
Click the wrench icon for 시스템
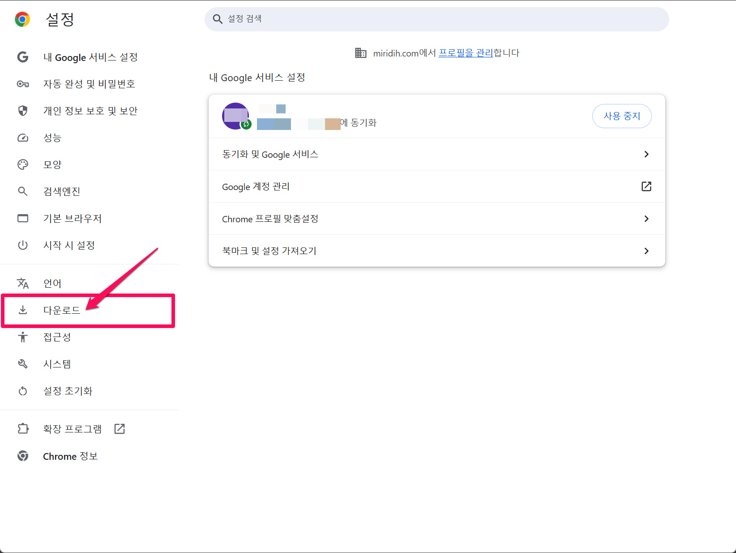[23, 364]
